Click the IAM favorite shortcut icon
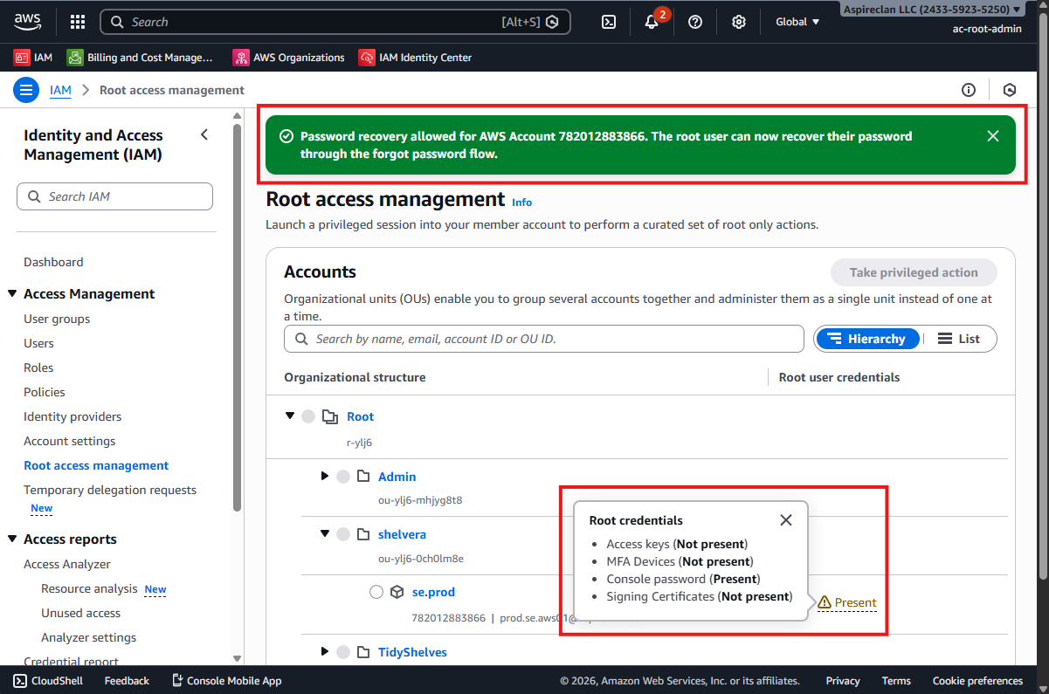The width and height of the screenshot is (1049, 694). 22,58
